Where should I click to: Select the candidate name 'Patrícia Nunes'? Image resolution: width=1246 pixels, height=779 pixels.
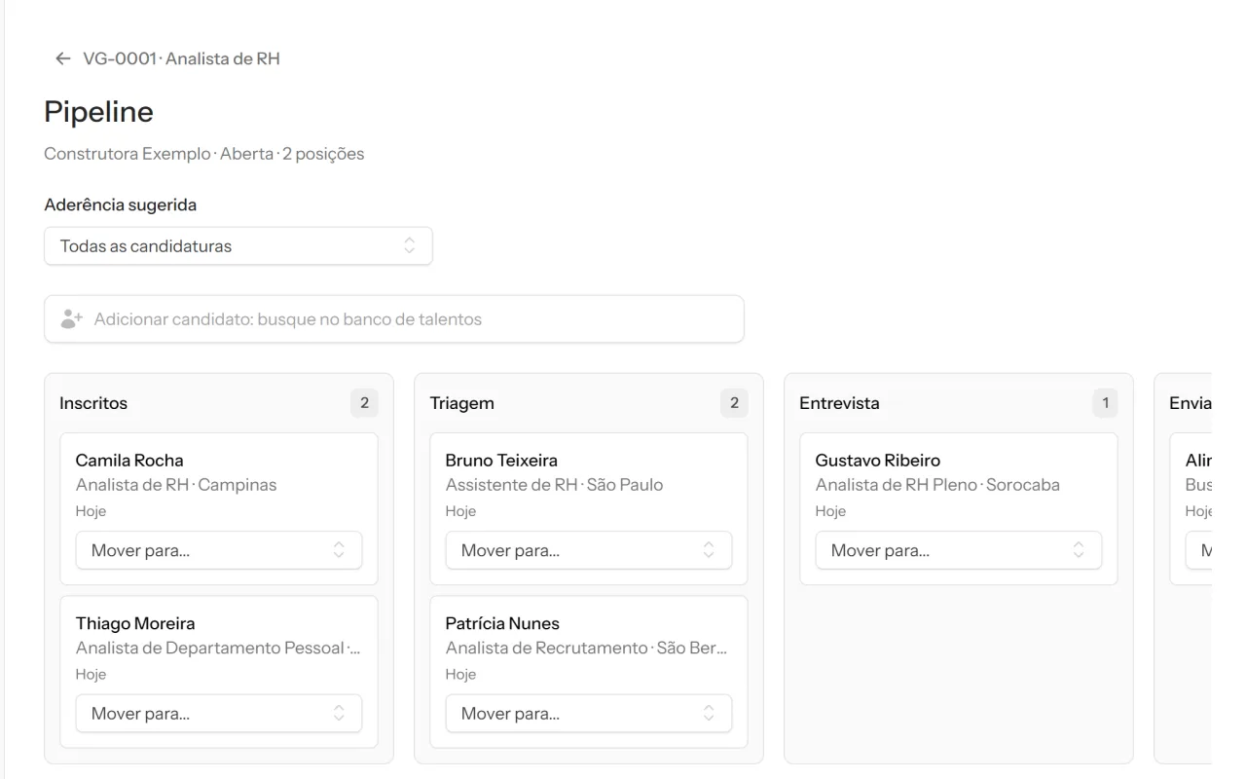coord(502,624)
